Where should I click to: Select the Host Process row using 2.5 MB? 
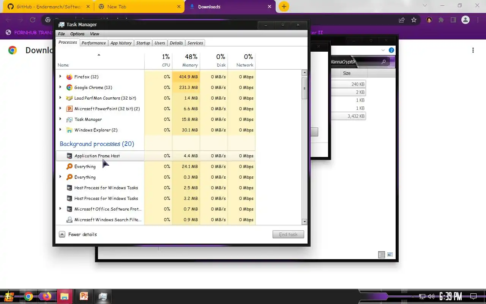click(x=155, y=188)
